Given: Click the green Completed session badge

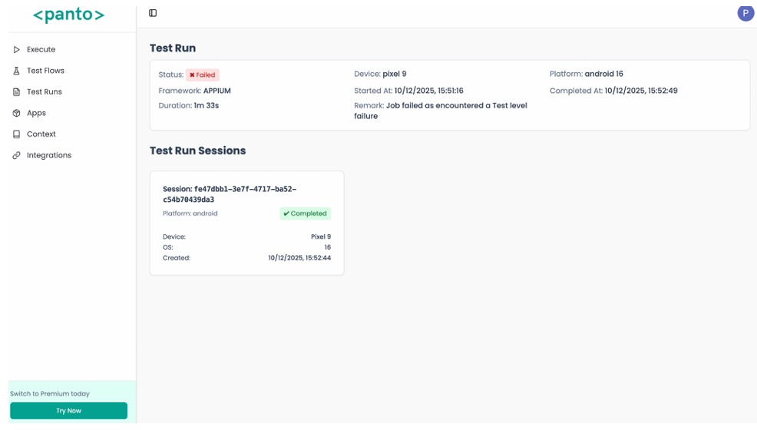Looking at the screenshot, I should click(305, 213).
